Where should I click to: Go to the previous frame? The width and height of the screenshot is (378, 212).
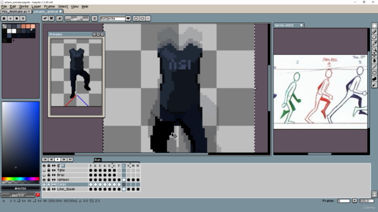[x=51, y=160]
